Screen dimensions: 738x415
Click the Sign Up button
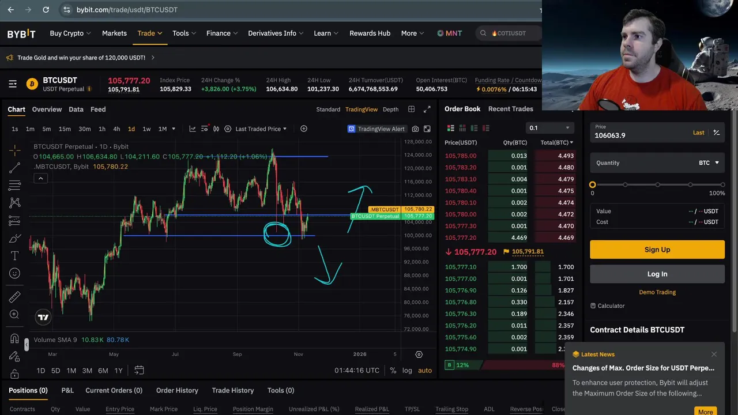(x=657, y=250)
